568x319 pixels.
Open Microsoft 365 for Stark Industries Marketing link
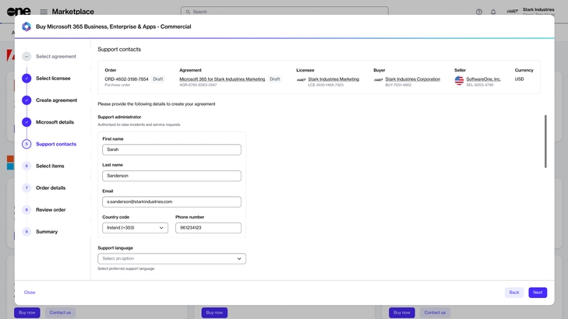point(222,79)
